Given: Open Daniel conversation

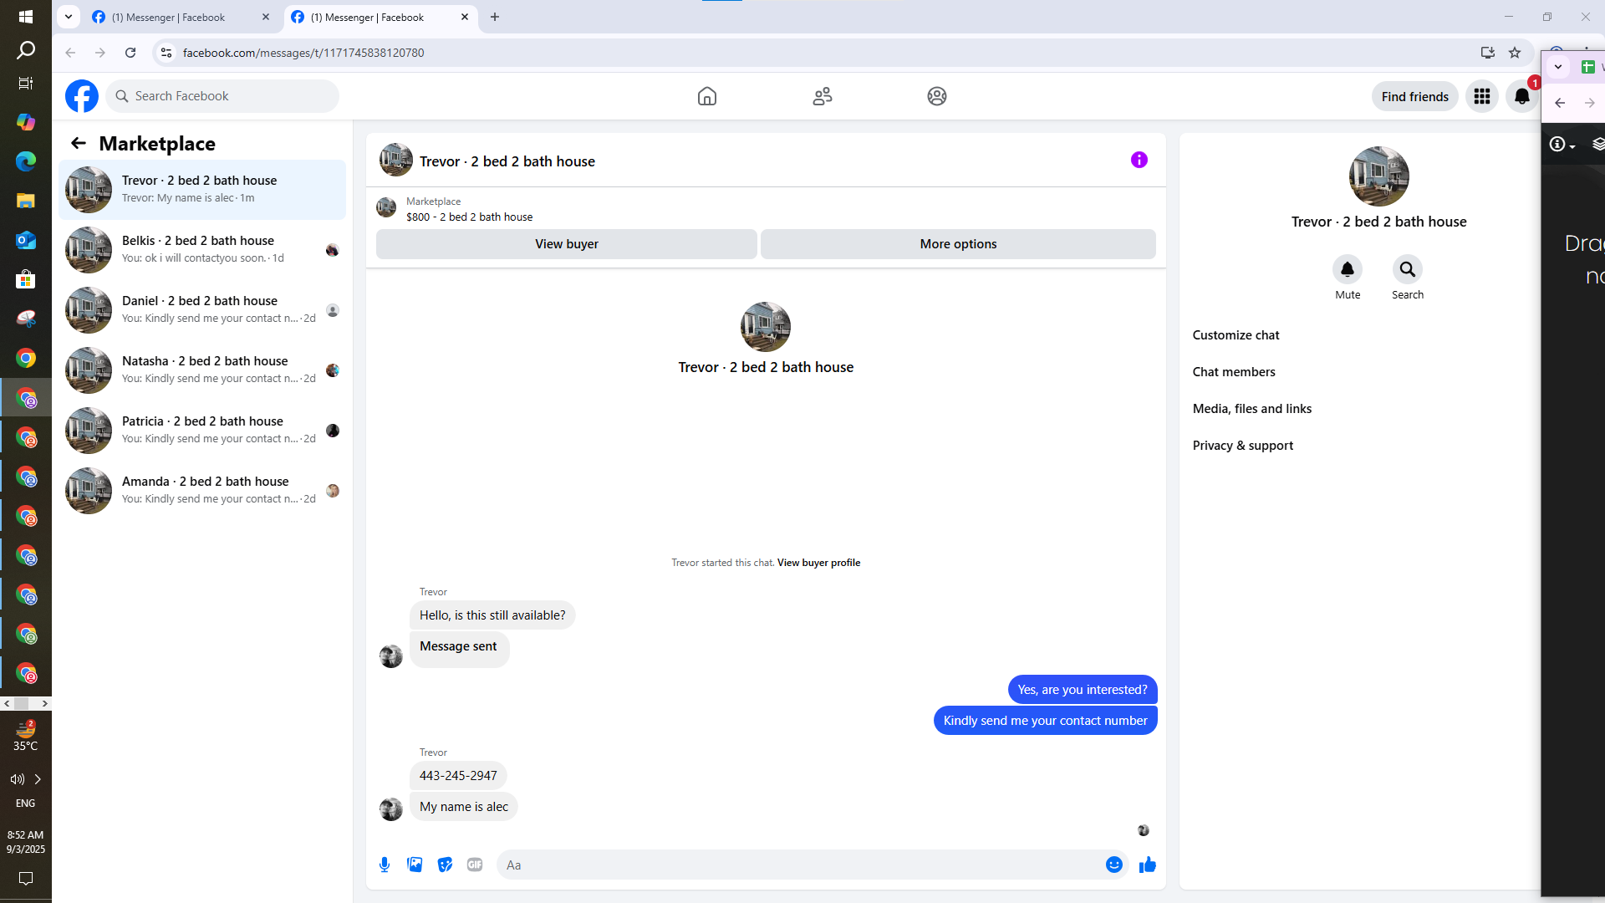Looking at the screenshot, I should (202, 310).
